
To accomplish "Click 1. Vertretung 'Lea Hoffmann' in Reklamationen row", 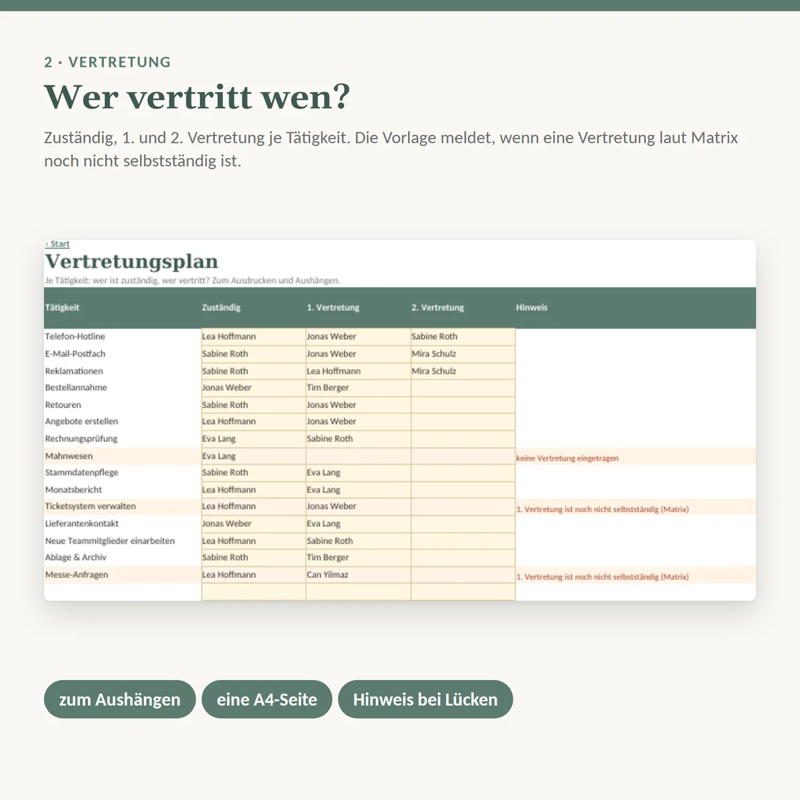I will [x=358, y=371].
